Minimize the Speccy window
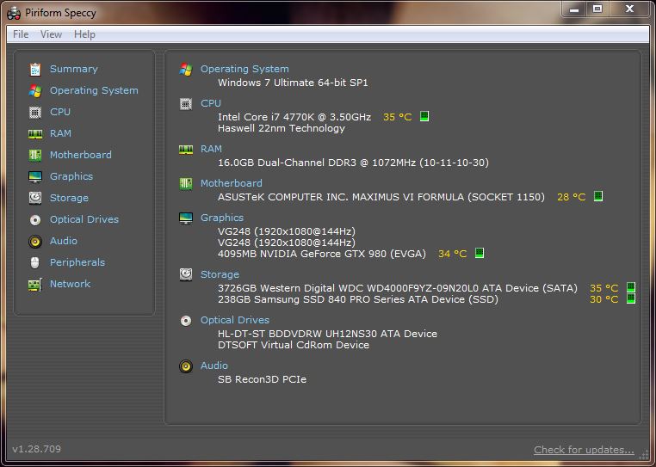 (574, 9)
